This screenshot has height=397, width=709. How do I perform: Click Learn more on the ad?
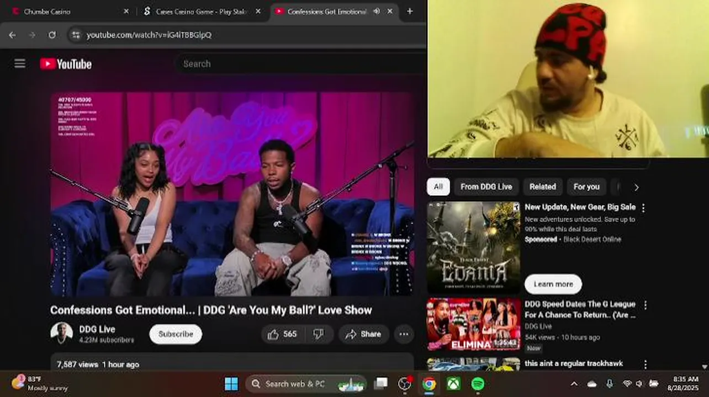click(x=553, y=284)
